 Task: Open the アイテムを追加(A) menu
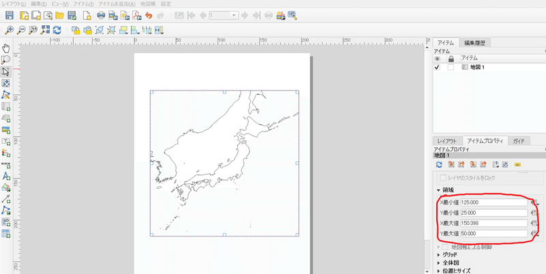click(117, 4)
